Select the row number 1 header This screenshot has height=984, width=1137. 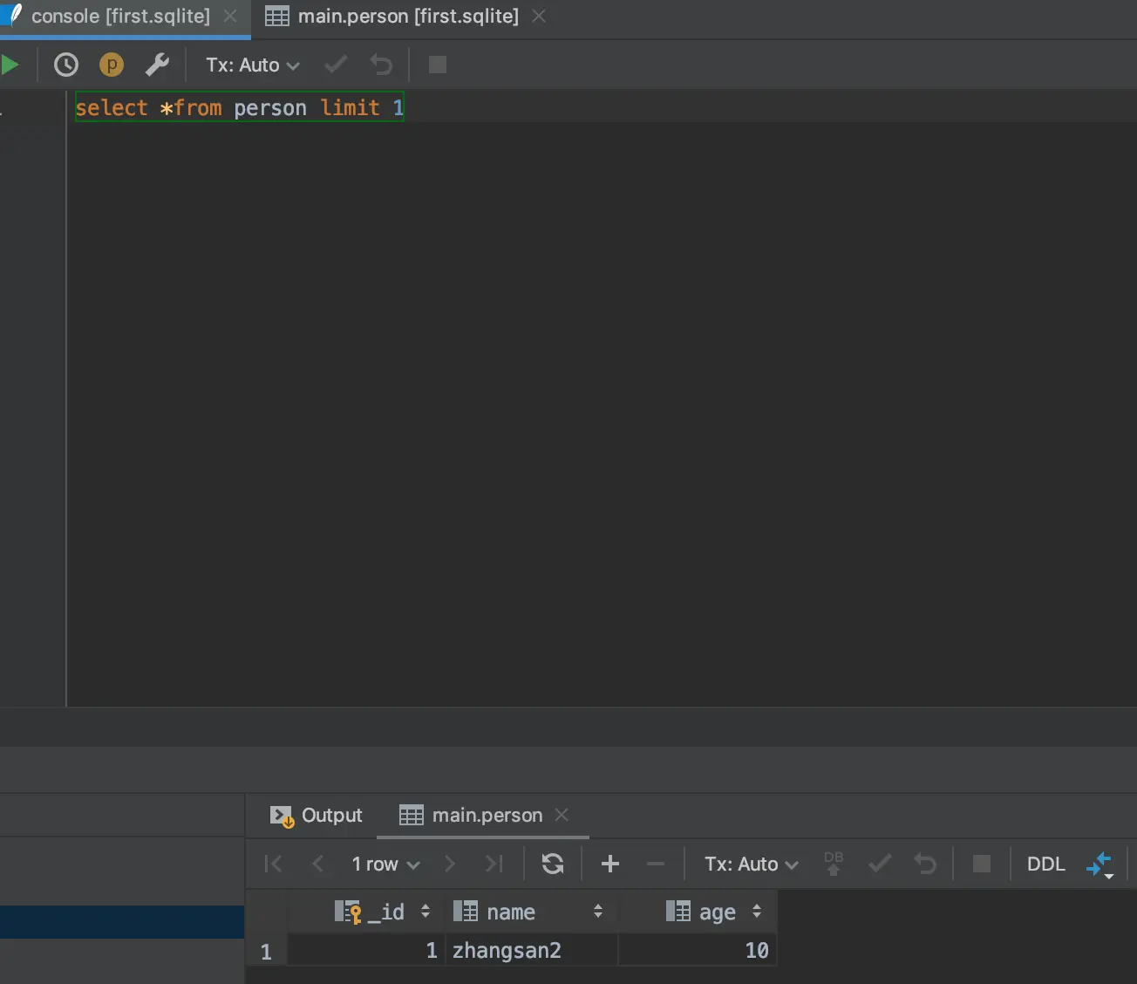tap(267, 951)
